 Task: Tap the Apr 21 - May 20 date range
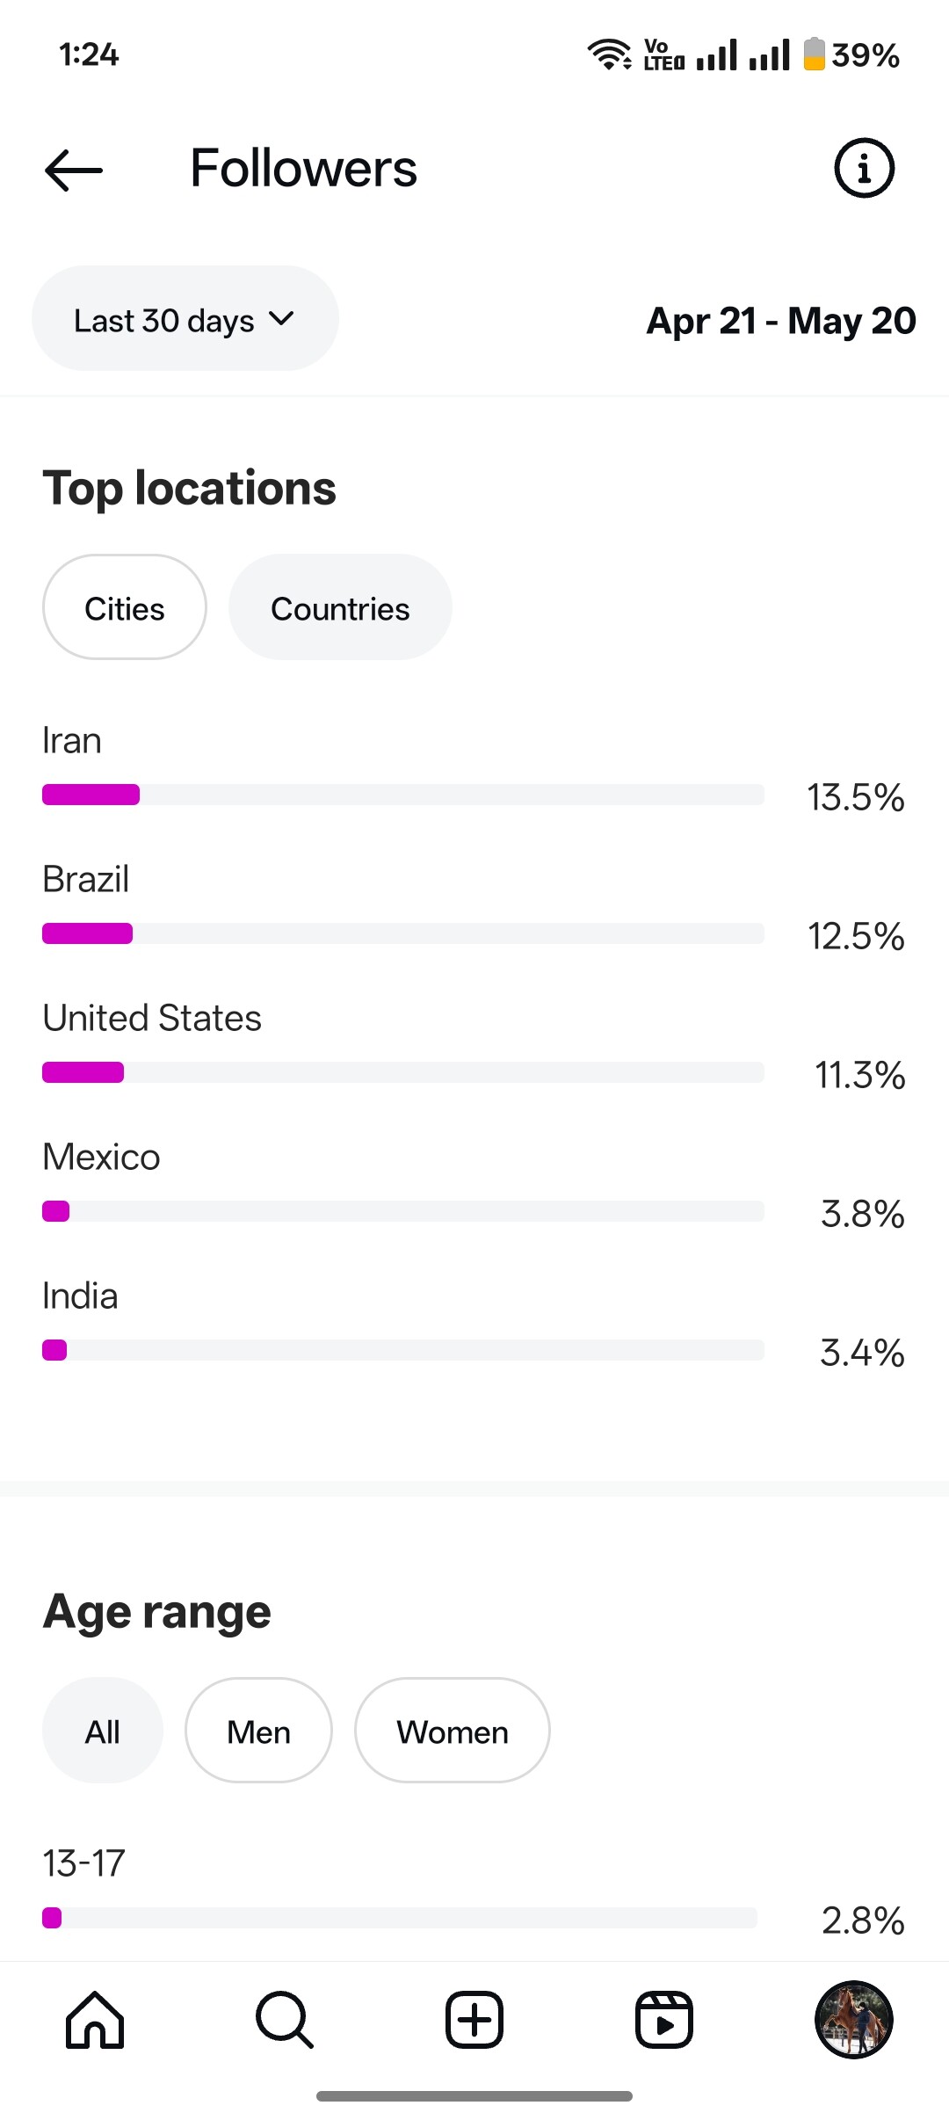pos(781,321)
